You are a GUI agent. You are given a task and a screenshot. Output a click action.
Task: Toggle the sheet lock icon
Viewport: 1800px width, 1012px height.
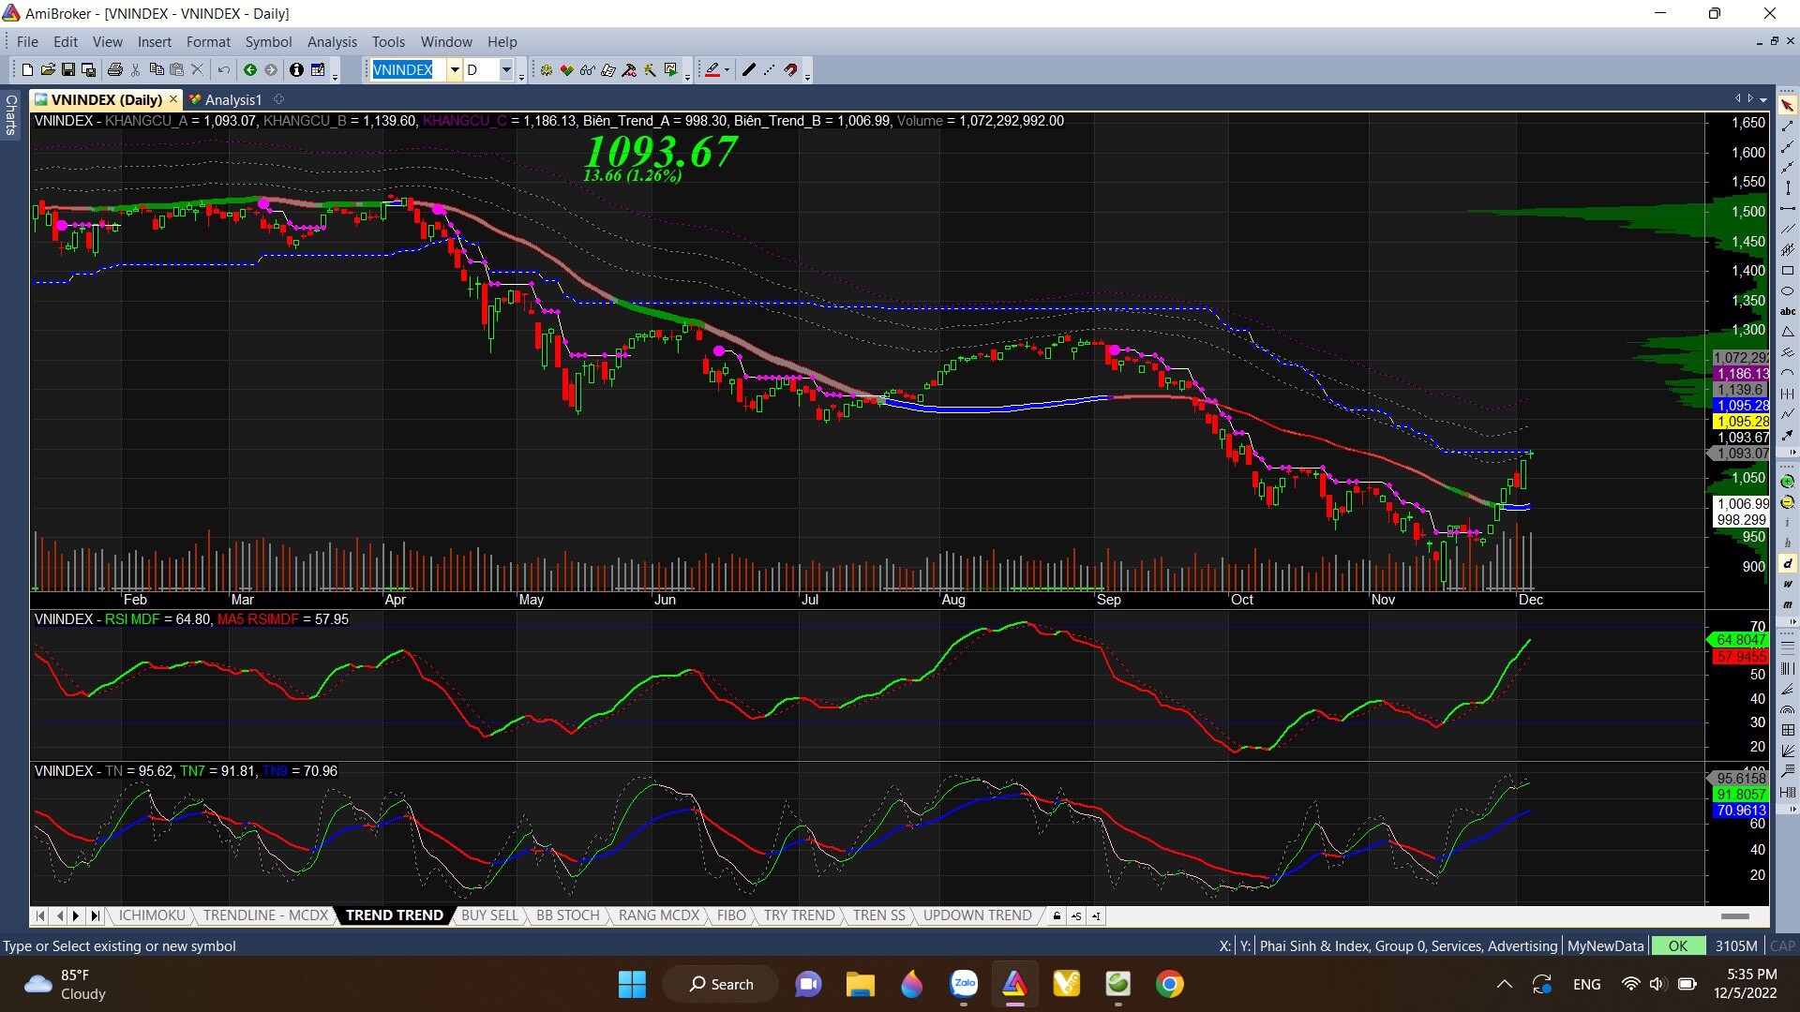click(x=1057, y=915)
